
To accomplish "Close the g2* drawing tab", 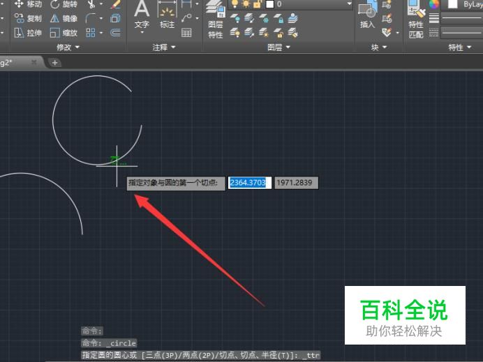I will click(x=34, y=62).
